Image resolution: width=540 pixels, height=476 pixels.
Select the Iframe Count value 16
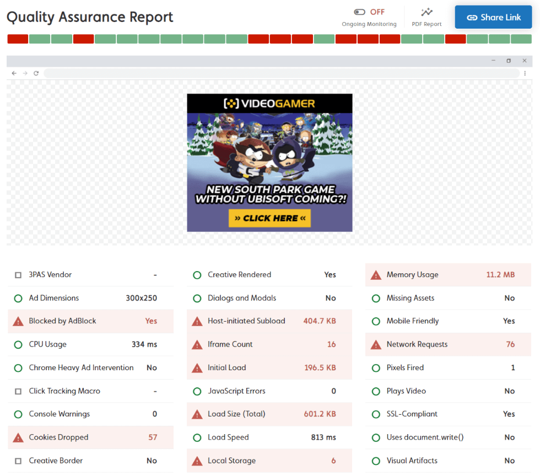(331, 344)
